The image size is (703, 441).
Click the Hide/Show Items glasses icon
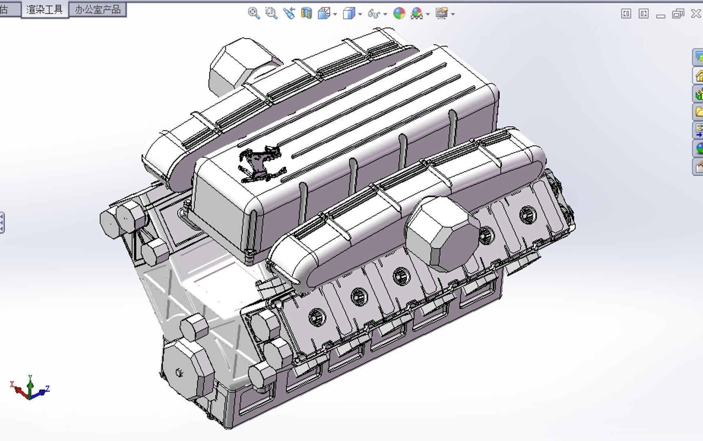tap(374, 14)
